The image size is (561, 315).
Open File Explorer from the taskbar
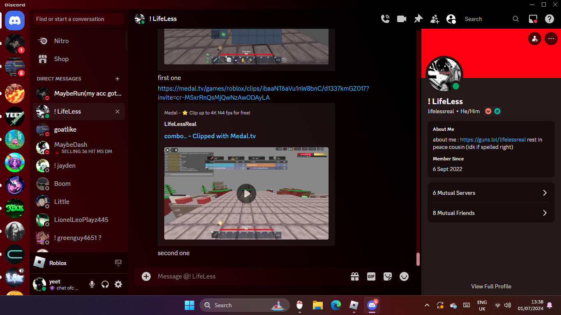click(x=317, y=305)
